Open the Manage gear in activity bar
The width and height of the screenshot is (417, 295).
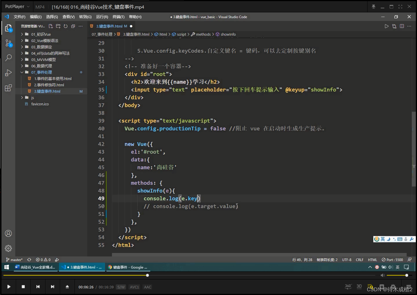[x=8, y=248]
